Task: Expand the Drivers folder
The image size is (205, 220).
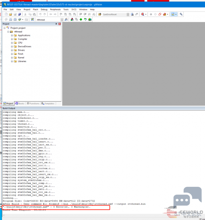Action: [x=12, y=50]
